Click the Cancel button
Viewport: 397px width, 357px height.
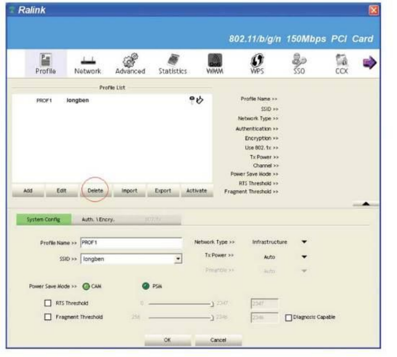tap(218, 340)
